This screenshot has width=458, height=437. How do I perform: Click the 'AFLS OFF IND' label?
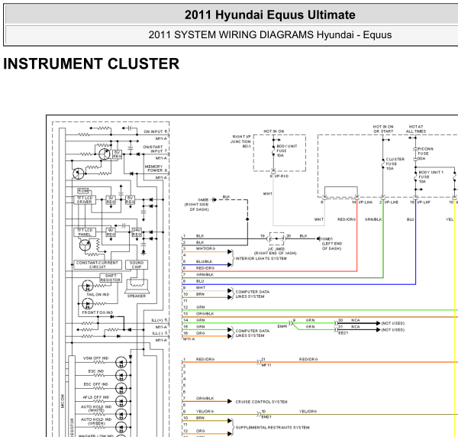[96, 397]
